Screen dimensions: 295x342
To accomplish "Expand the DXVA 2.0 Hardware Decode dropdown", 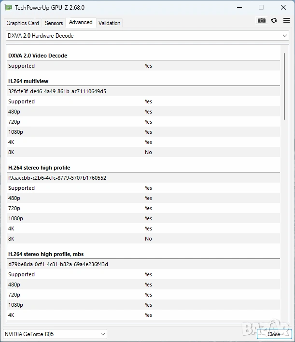I will click(147, 36).
